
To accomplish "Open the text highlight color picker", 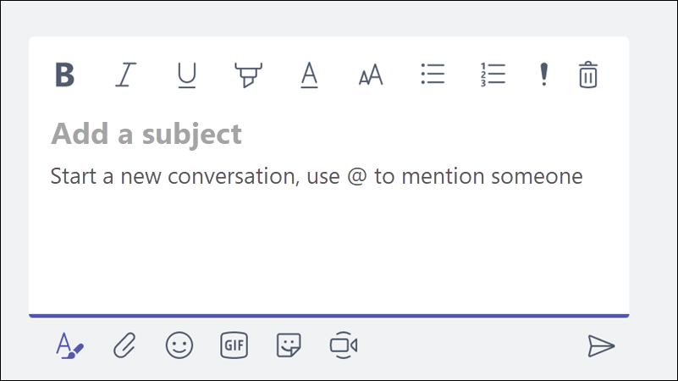I will (x=248, y=75).
